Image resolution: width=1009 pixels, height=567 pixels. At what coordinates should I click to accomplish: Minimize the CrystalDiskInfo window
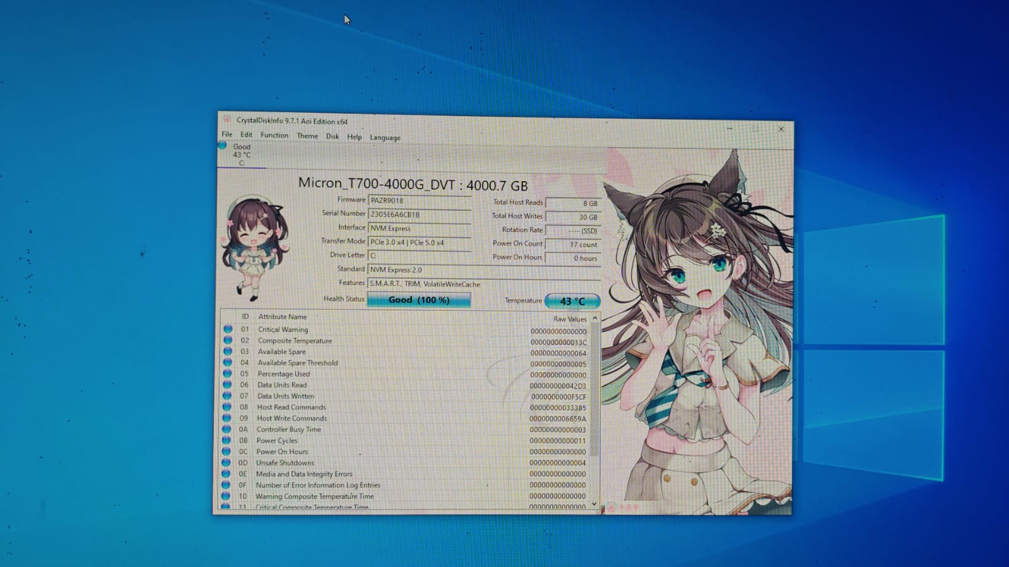(729, 127)
